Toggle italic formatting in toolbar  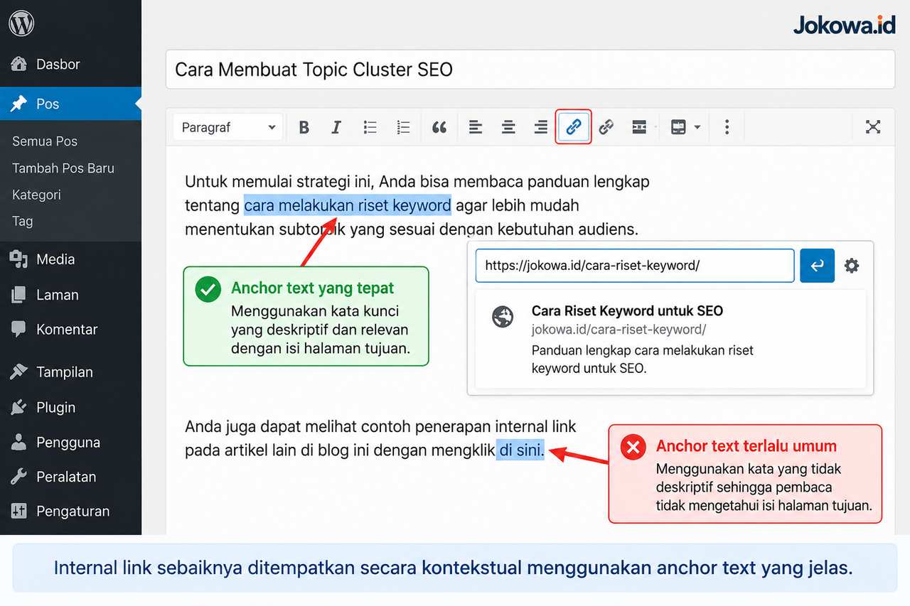336,127
